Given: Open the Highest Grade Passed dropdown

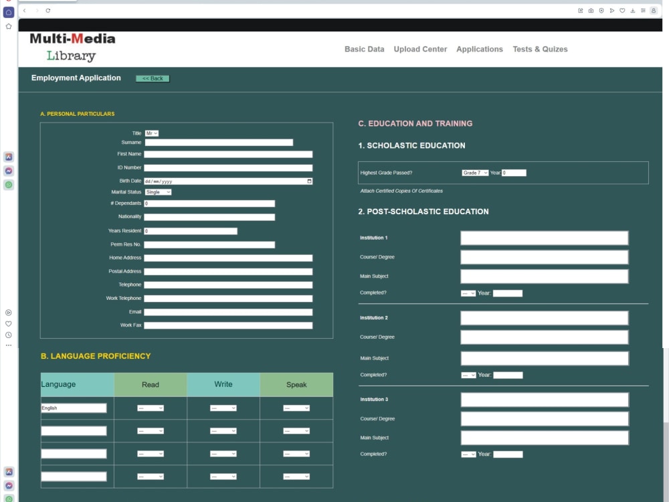Looking at the screenshot, I should pos(475,173).
